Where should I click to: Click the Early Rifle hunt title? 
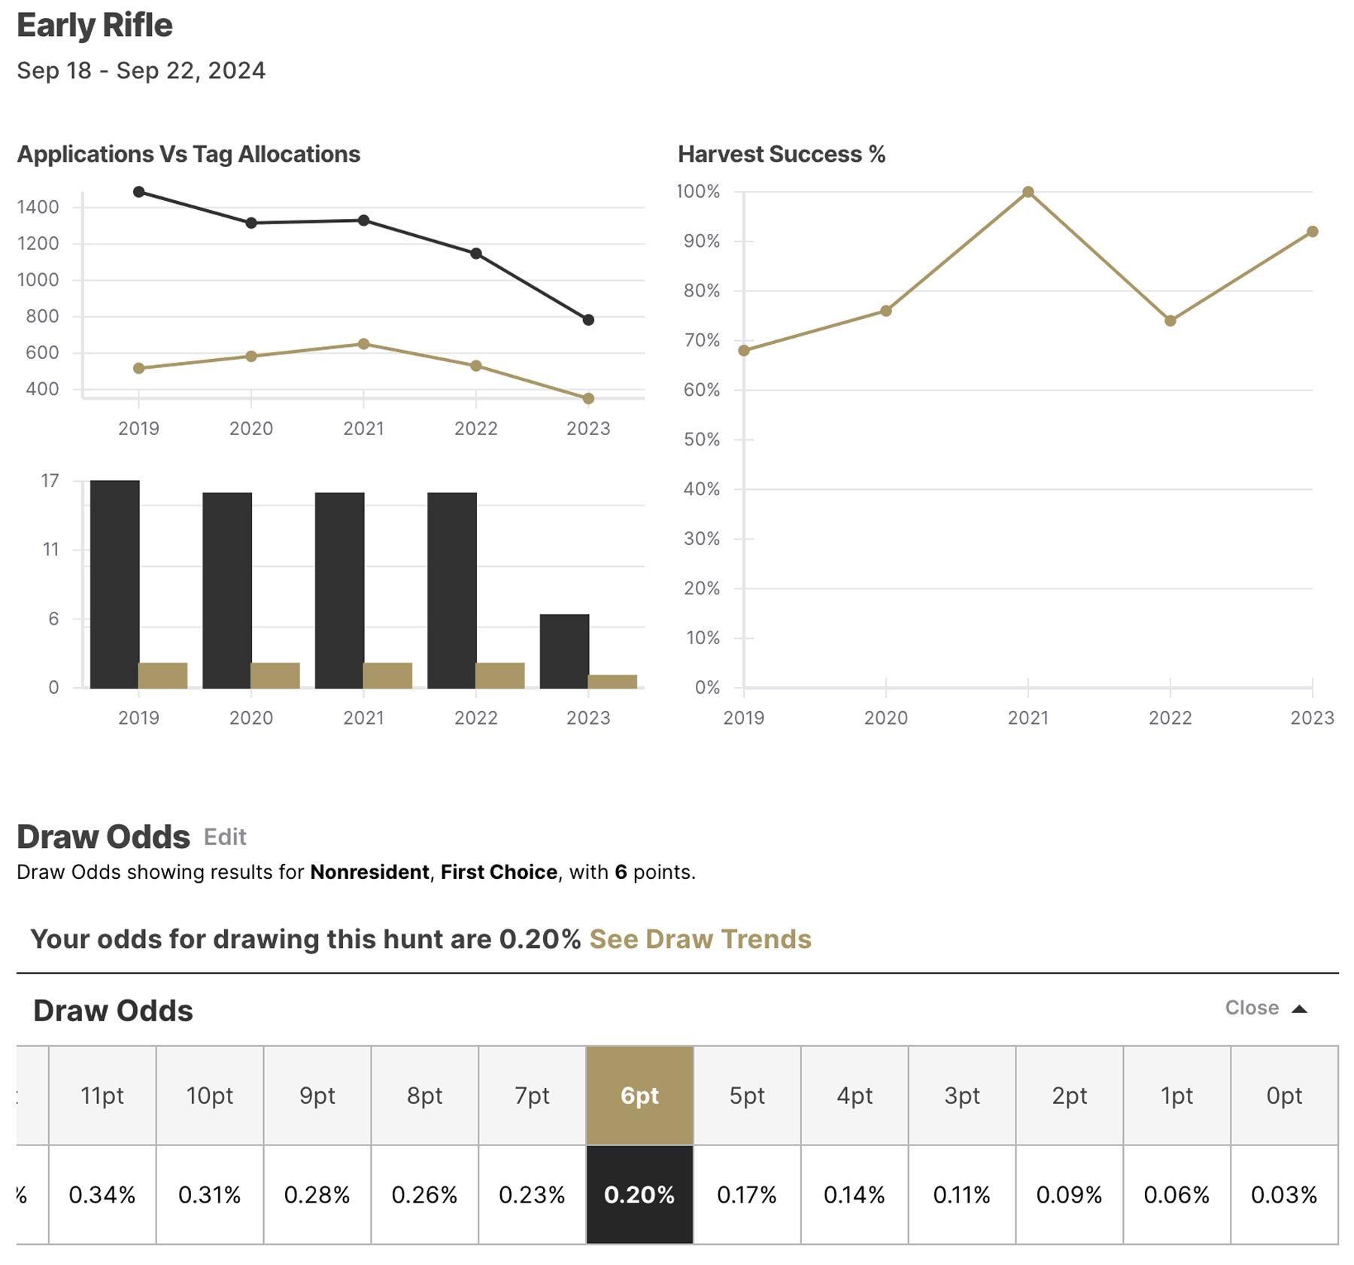coord(95,25)
